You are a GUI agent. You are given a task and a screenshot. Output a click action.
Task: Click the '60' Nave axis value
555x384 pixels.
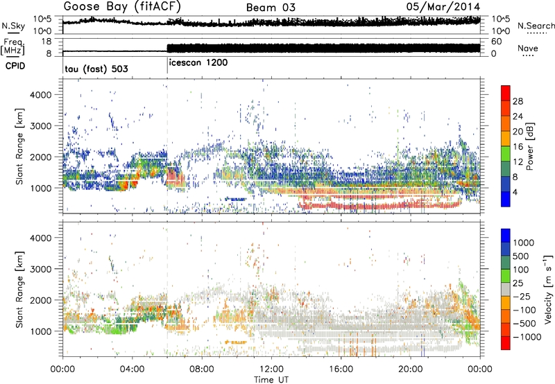(x=496, y=42)
